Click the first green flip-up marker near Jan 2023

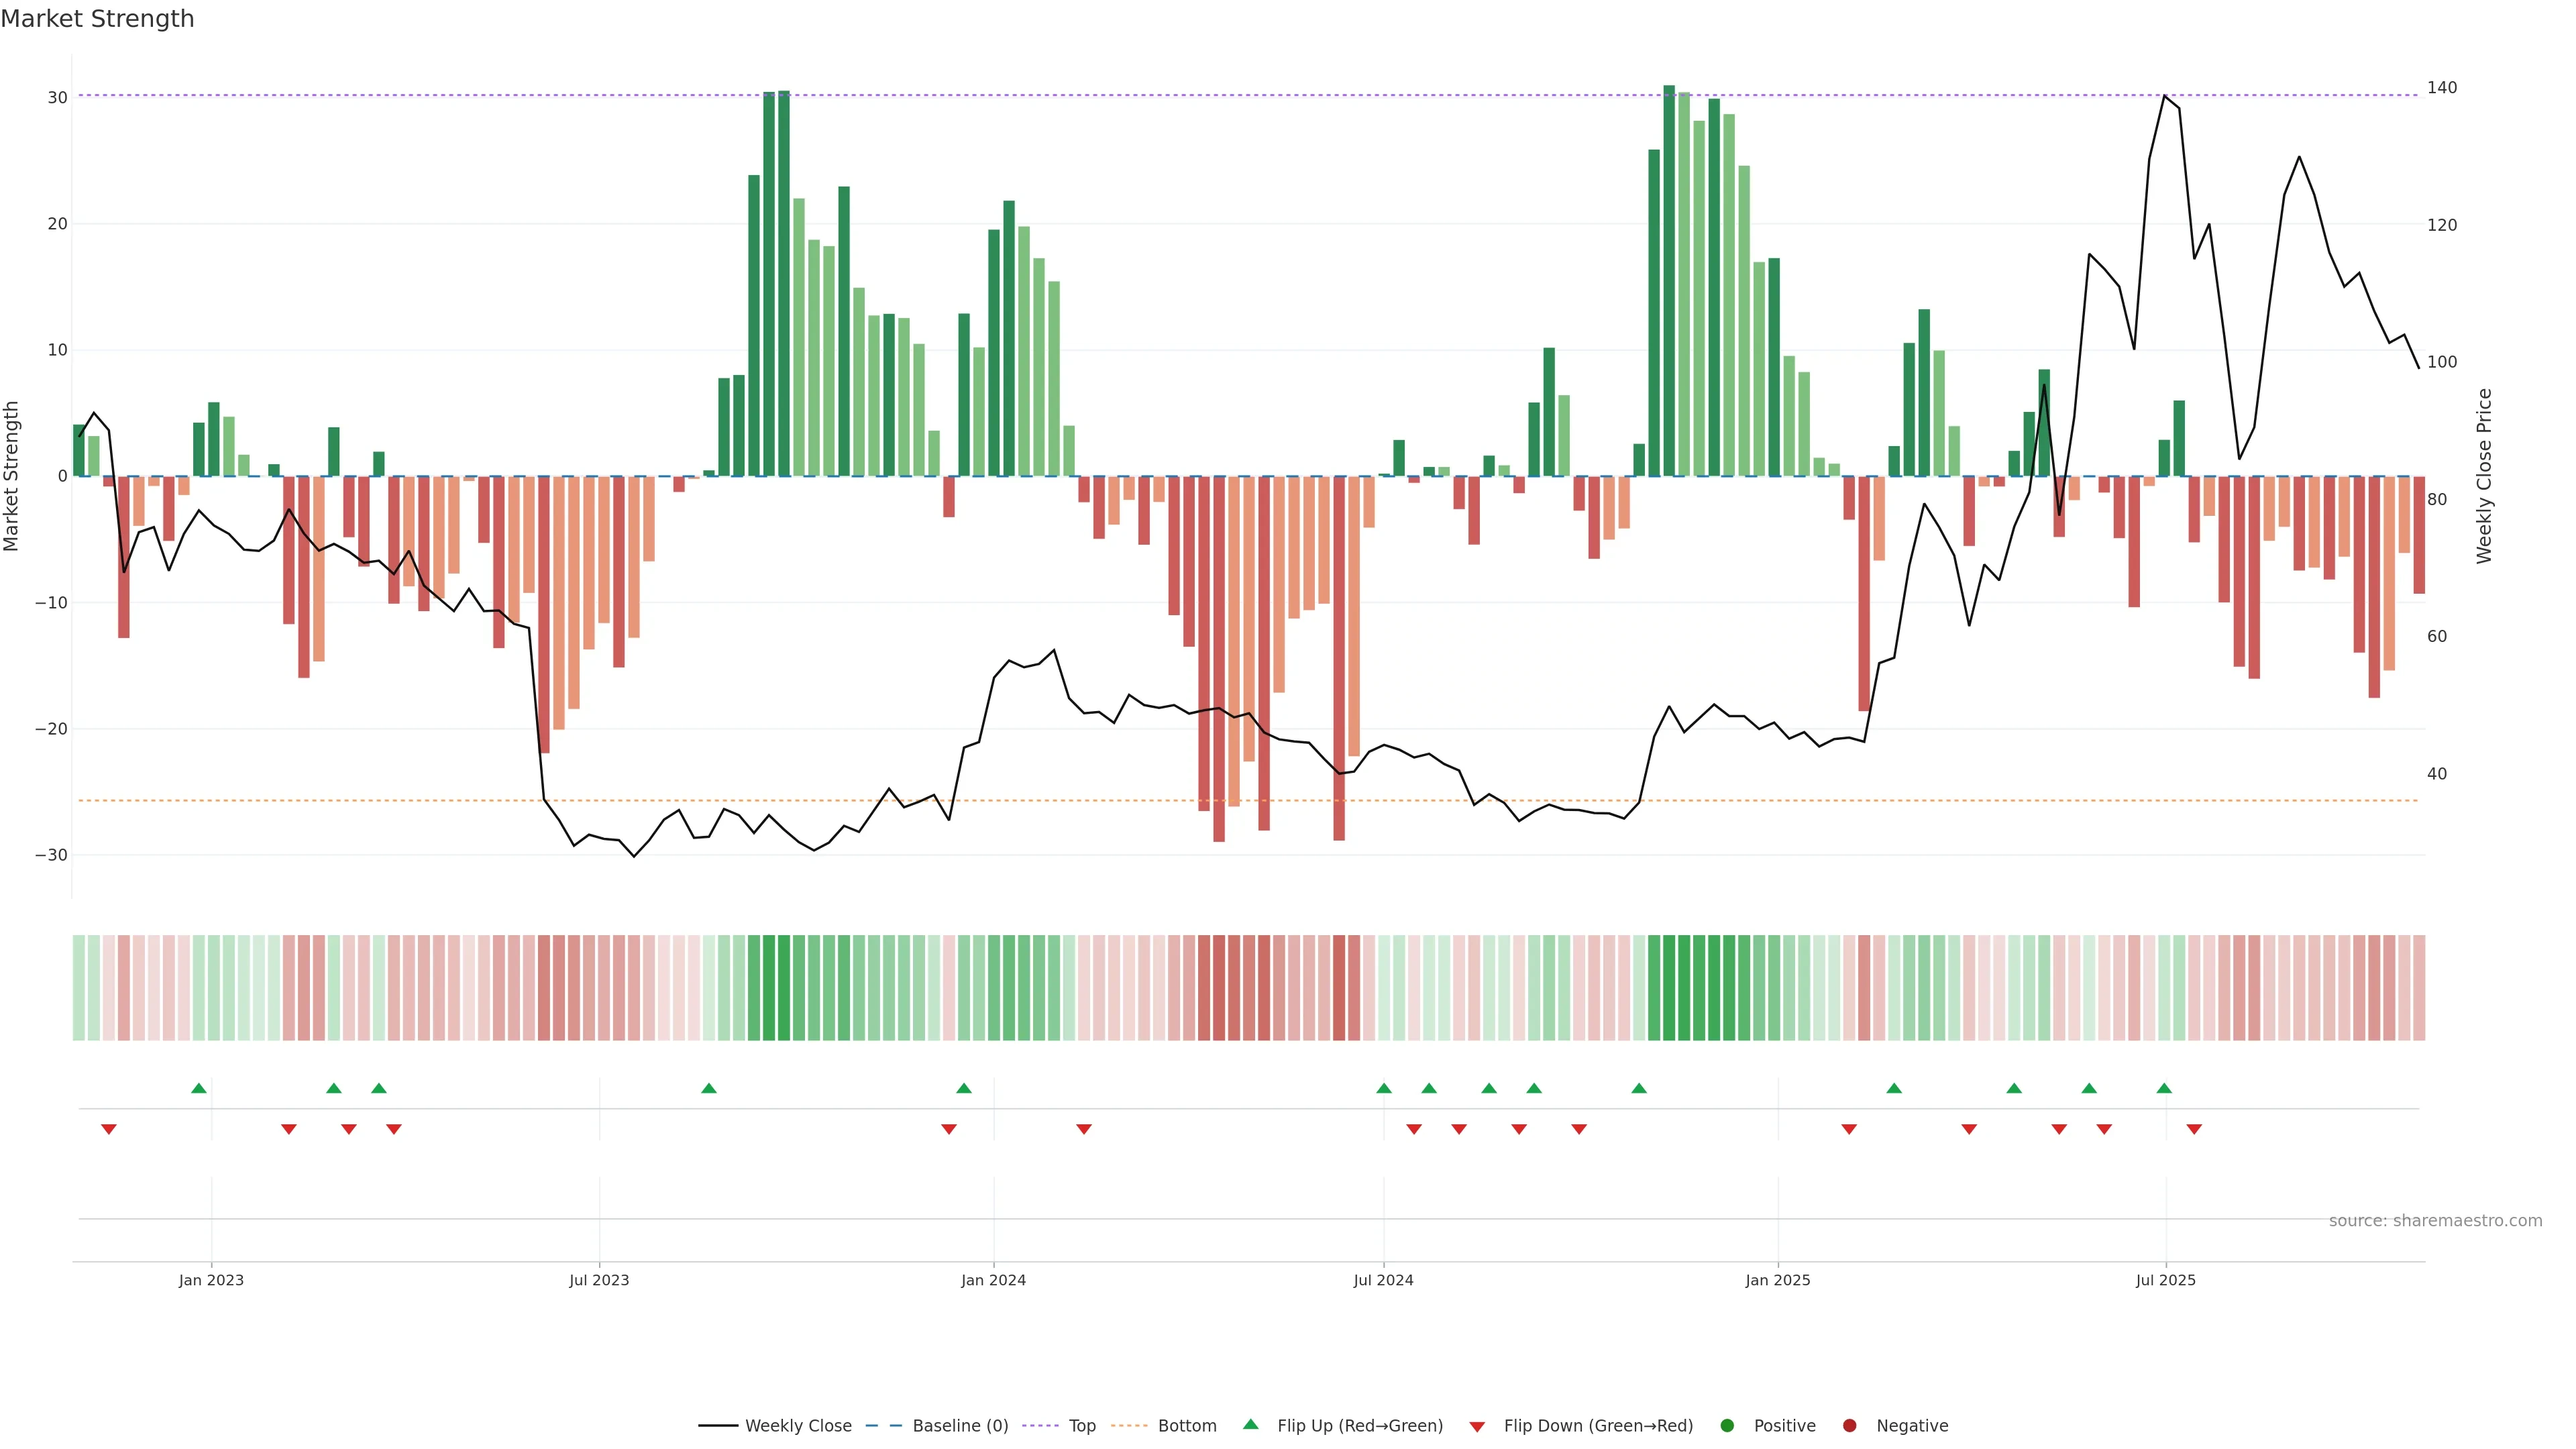pyautogui.click(x=199, y=1088)
